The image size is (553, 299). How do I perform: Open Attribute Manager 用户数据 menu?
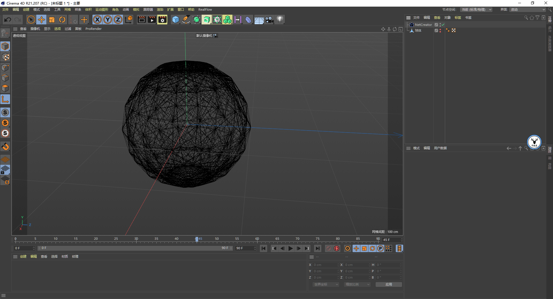tap(440, 148)
